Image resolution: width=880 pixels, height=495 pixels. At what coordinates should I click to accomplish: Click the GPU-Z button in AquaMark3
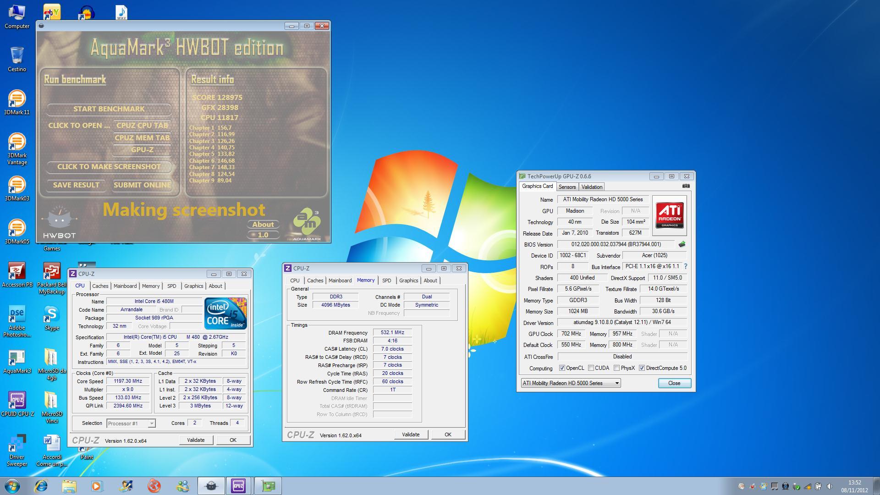(142, 150)
